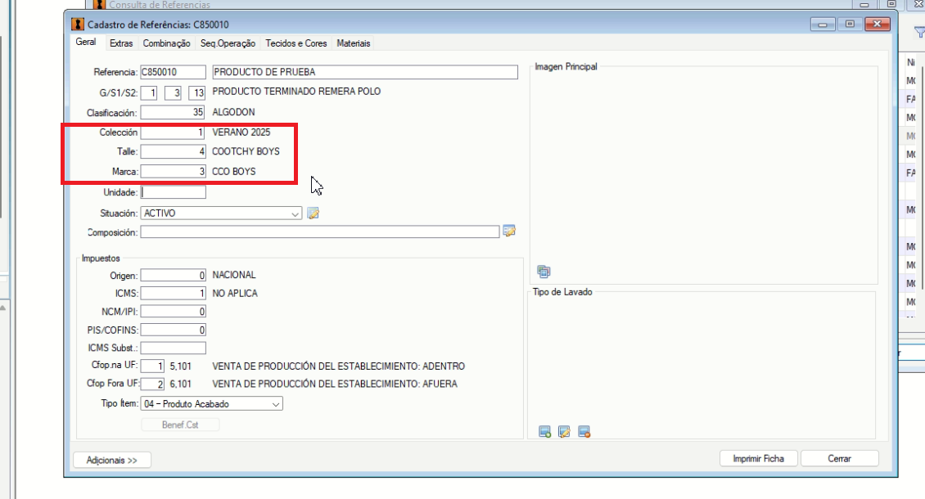Click the image icon under Imagen Principal

(x=544, y=272)
